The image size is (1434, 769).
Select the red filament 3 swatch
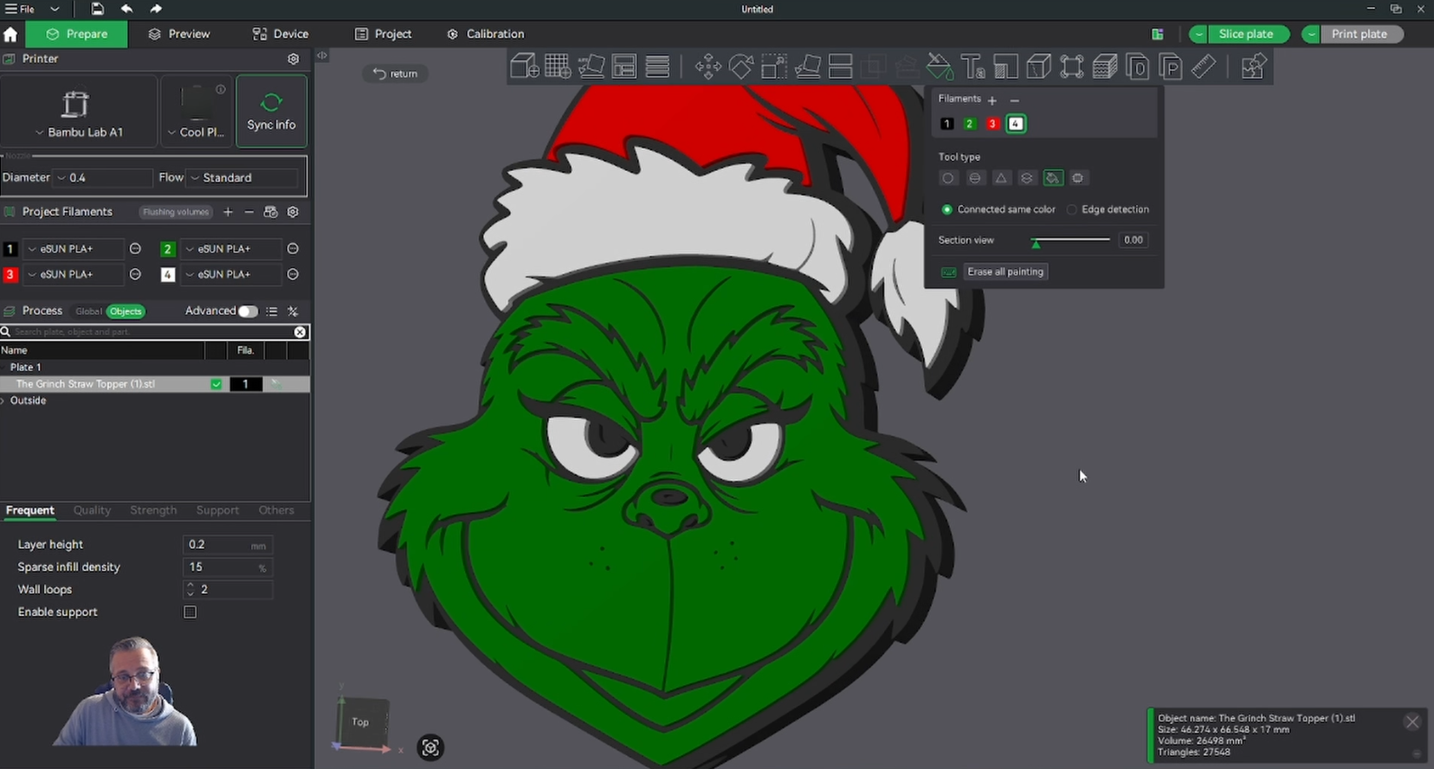coord(992,124)
